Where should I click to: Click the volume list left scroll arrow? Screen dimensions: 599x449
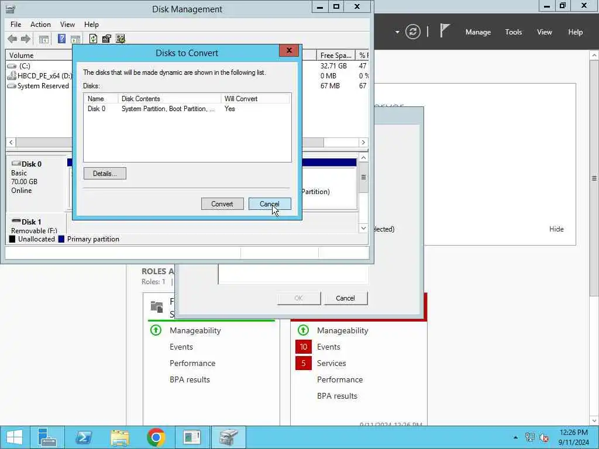[x=11, y=143]
